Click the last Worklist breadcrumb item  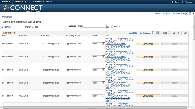(49, 2)
